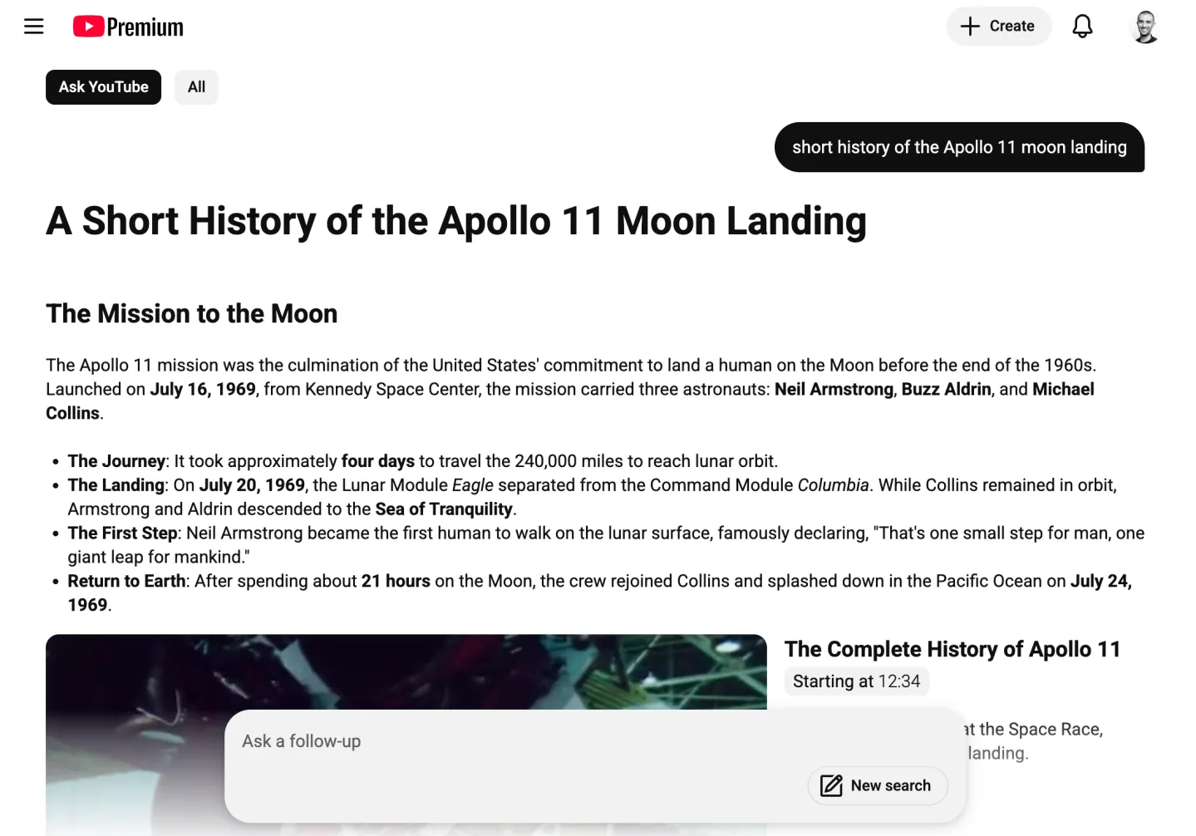The width and height of the screenshot is (1196, 836).
Task: Open 'The Complete History of Apollo 11' video
Action: pos(952,649)
